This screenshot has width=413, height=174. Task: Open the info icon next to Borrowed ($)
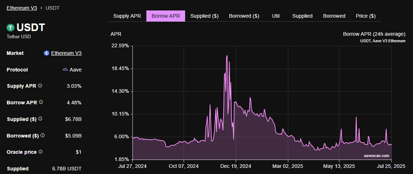pos(43,136)
